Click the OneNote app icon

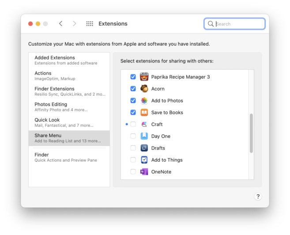coord(144,172)
